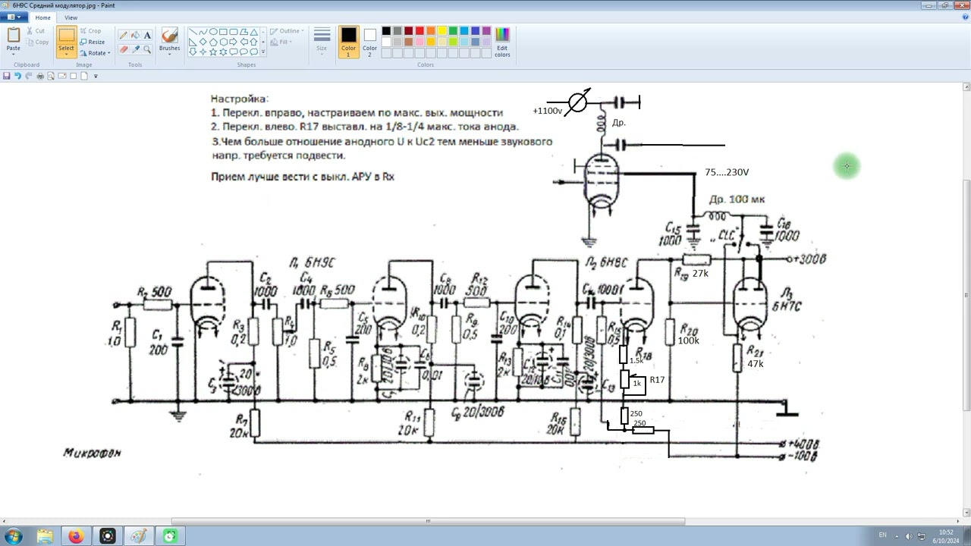Pick the Oval shape
The height and width of the screenshot is (546, 971).
coord(213,32)
